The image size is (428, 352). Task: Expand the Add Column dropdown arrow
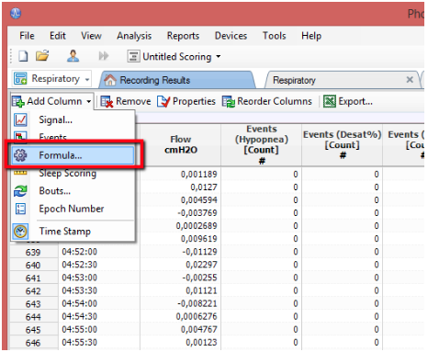(88, 101)
